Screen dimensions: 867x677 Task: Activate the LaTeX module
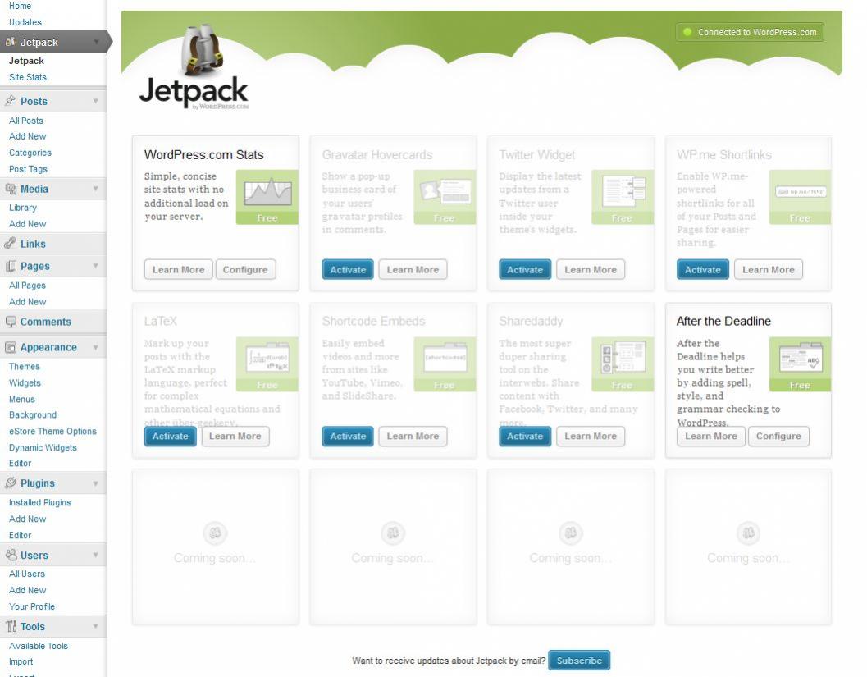[171, 436]
